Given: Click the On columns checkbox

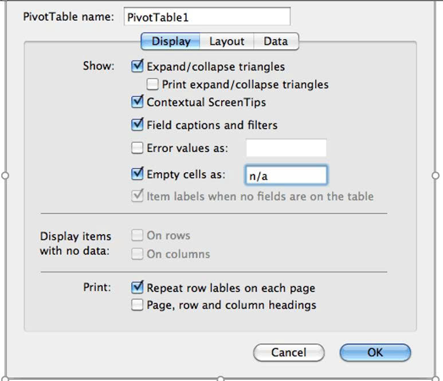Looking at the screenshot, I should 138,254.
